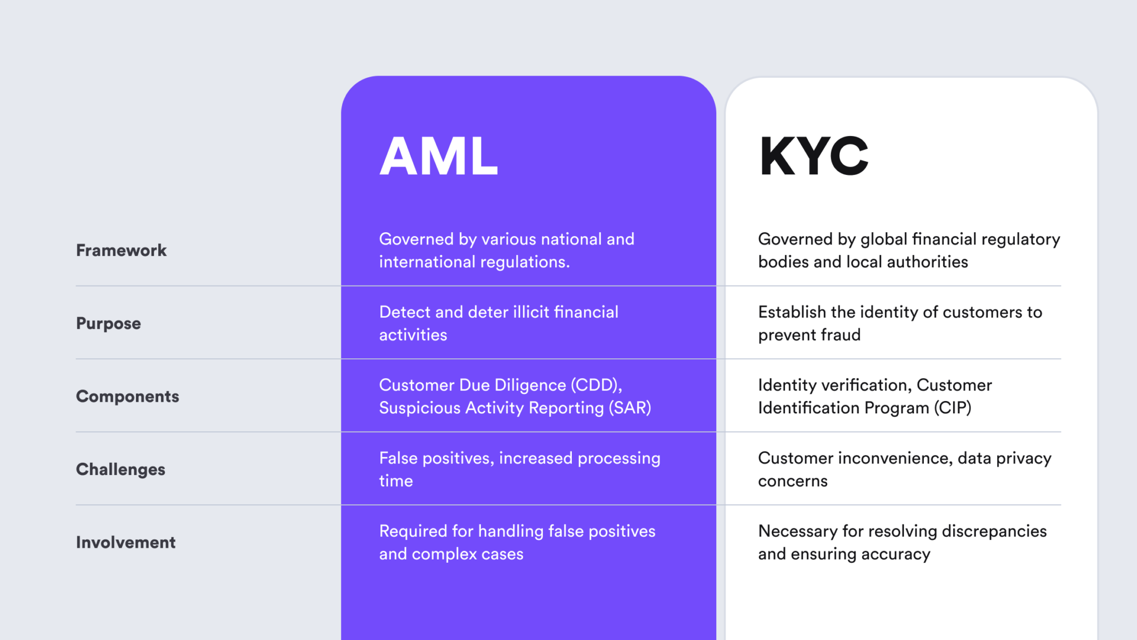Select the KYC tab
Screen dimensions: 1137x640
tap(820, 155)
